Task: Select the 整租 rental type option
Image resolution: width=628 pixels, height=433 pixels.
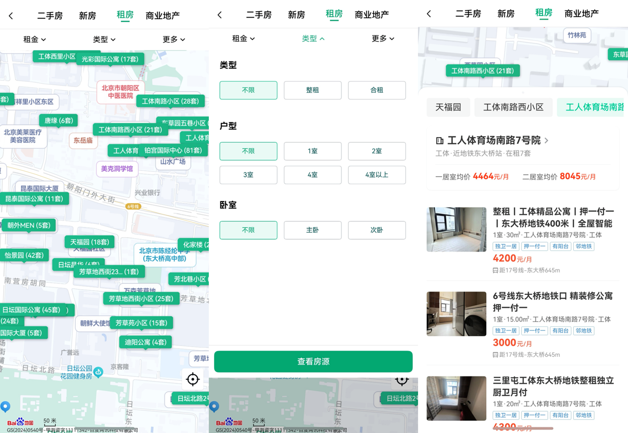Action: (x=312, y=90)
